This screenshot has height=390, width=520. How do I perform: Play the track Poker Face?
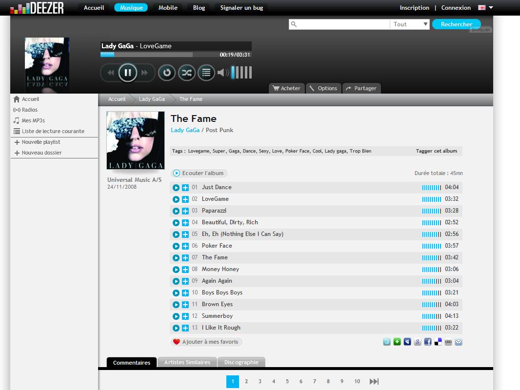[176, 246]
